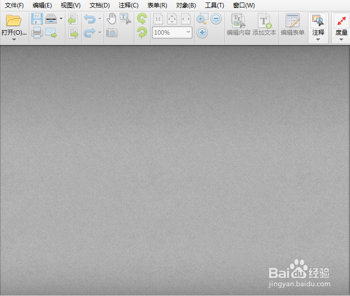Image resolution: width=350 pixels, height=296 pixels.
Task: Open the Undo history dropdown arrow
Action: [x=100, y=19]
